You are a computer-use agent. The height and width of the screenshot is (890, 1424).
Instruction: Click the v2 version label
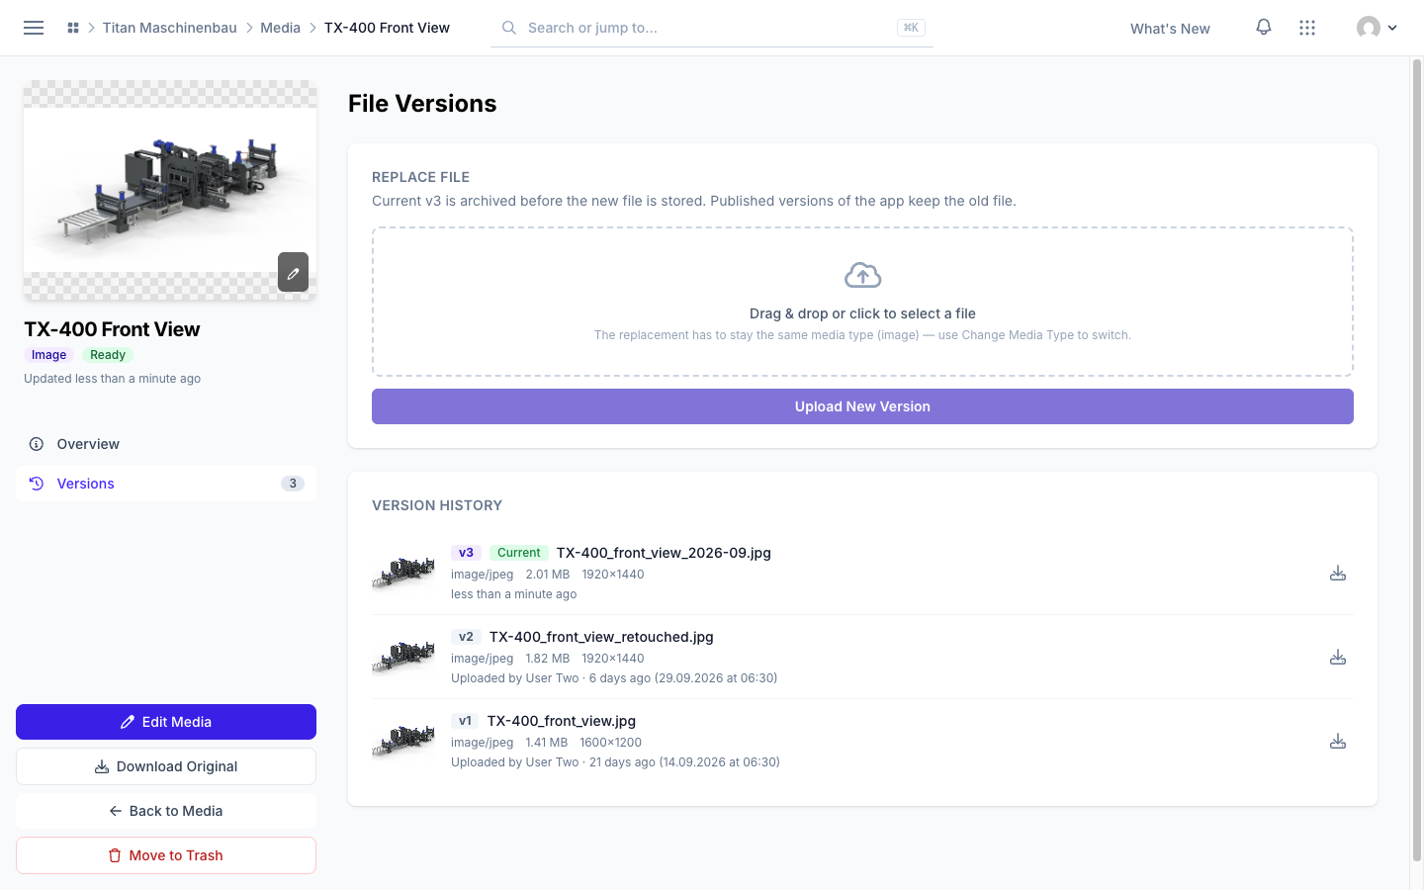point(466,637)
